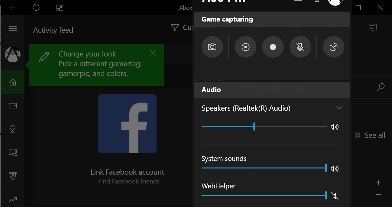Viewport: 392px width, 207px height.
Task: Open the Change your look prompt
Action: [97, 65]
